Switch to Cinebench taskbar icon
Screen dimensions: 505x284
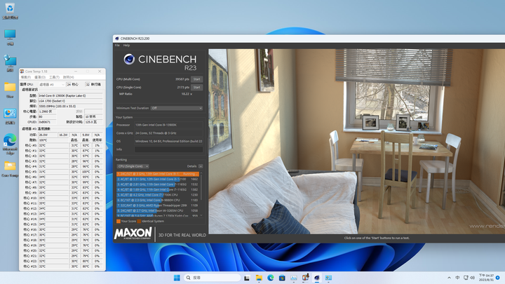[317, 278]
